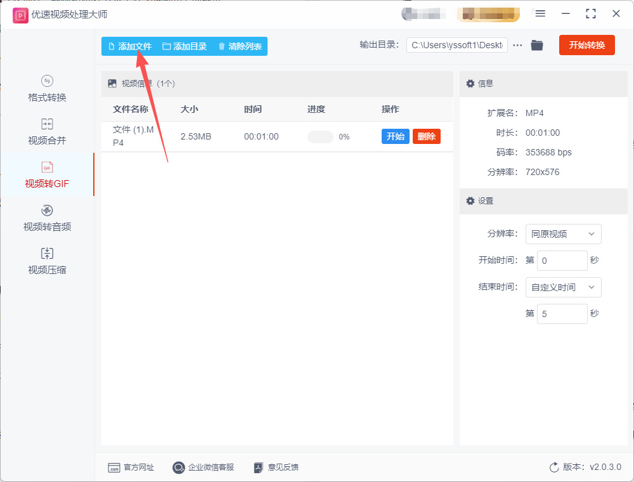634x482 pixels.
Task: Click the output directory path field
Action: [457, 45]
